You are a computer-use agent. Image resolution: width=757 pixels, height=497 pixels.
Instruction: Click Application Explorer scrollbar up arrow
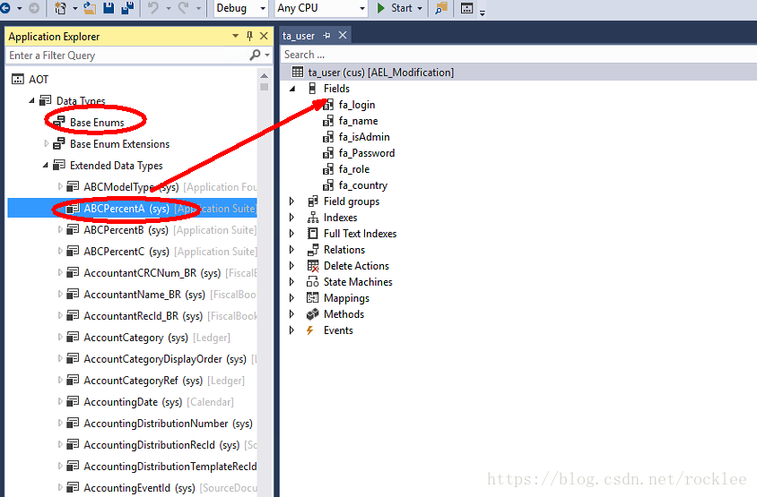tap(264, 76)
